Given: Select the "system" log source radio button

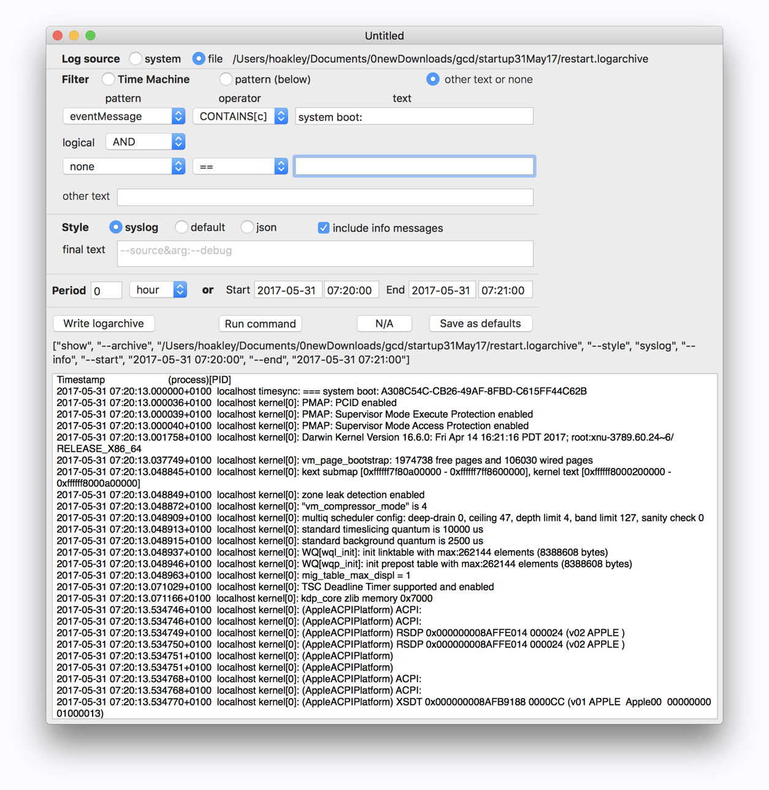Looking at the screenshot, I should click(135, 58).
